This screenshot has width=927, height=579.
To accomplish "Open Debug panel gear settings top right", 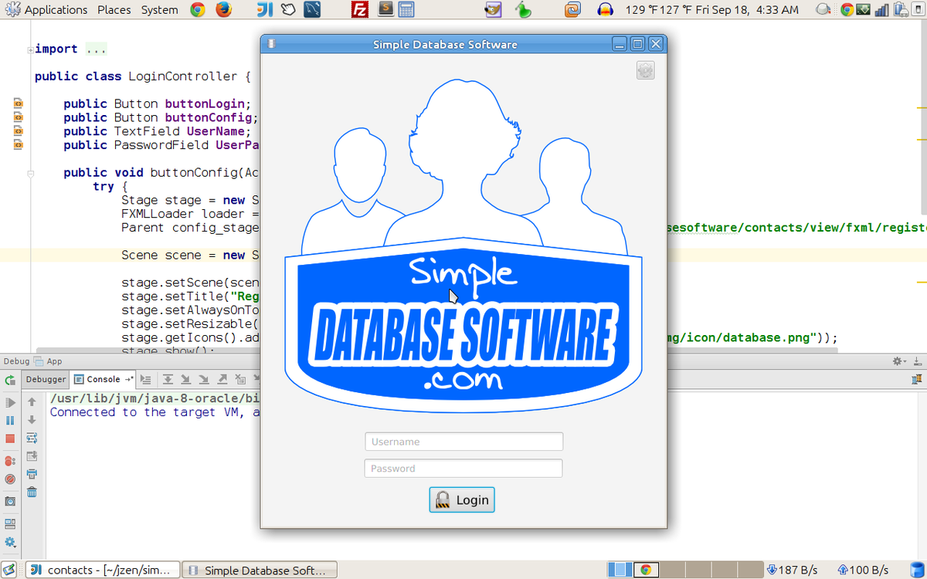I will coord(898,361).
